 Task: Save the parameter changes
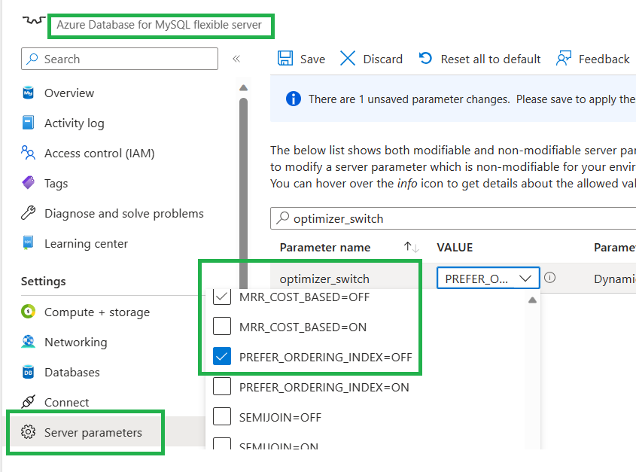tap(301, 59)
